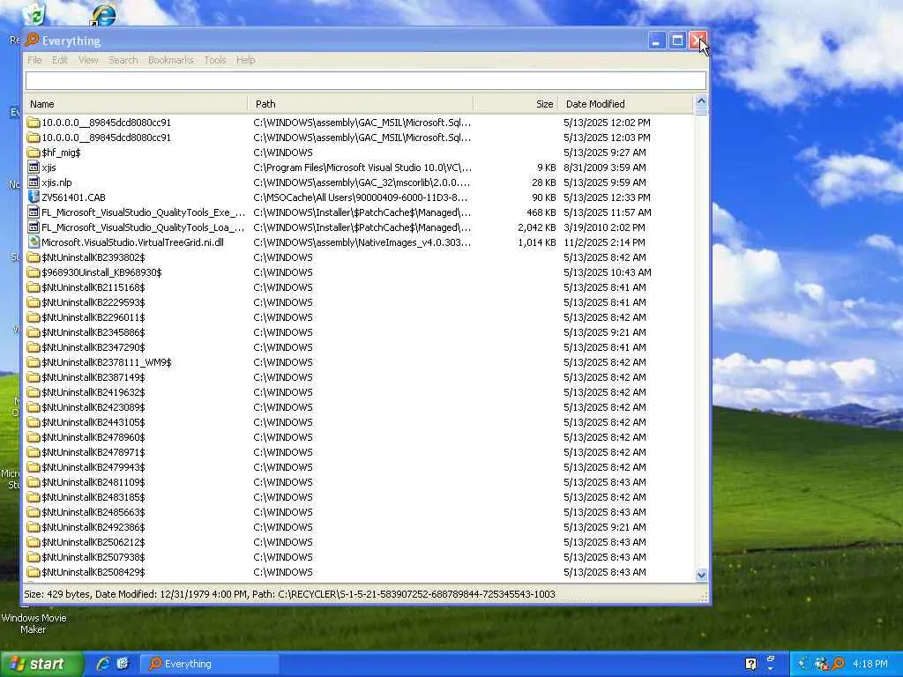Click the 468 KB size cell
The height and width of the screenshot is (677, 903).
click(541, 212)
